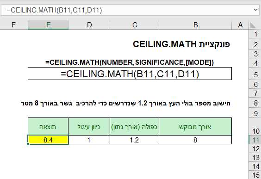261x179 pixels.
Task: Select column A header
Action: (x=240, y=25)
